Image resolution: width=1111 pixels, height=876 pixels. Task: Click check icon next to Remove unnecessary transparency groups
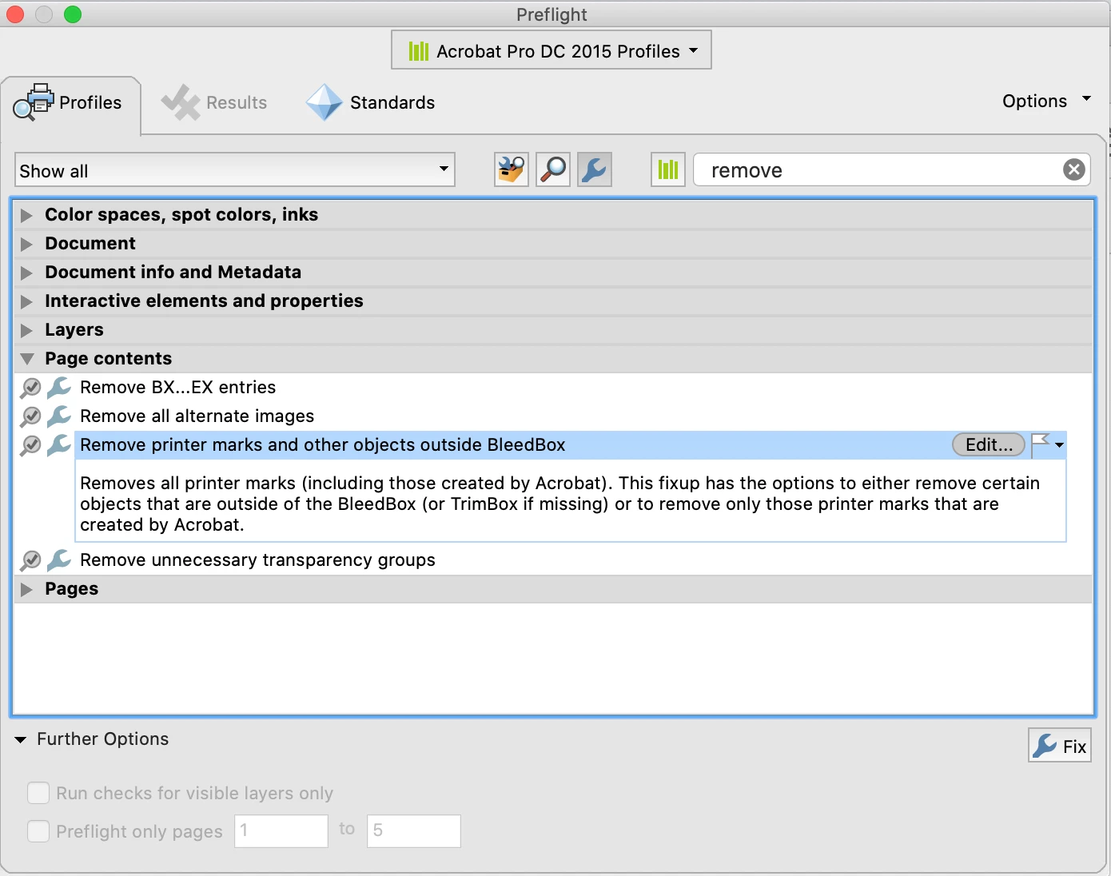click(x=30, y=560)
